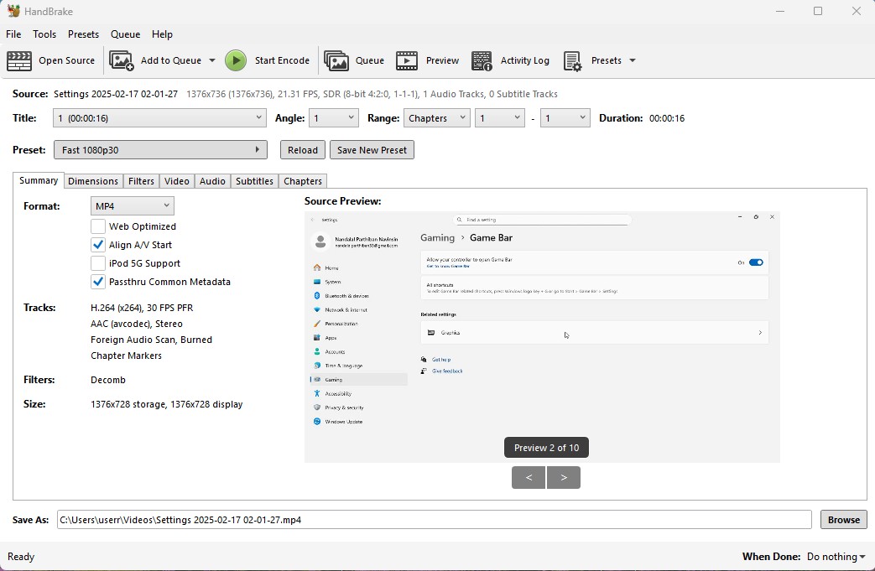This screenshot has width=875, height=571.
Task: Switch to the Dimensions tab
Action: click(x=93, y=181)
